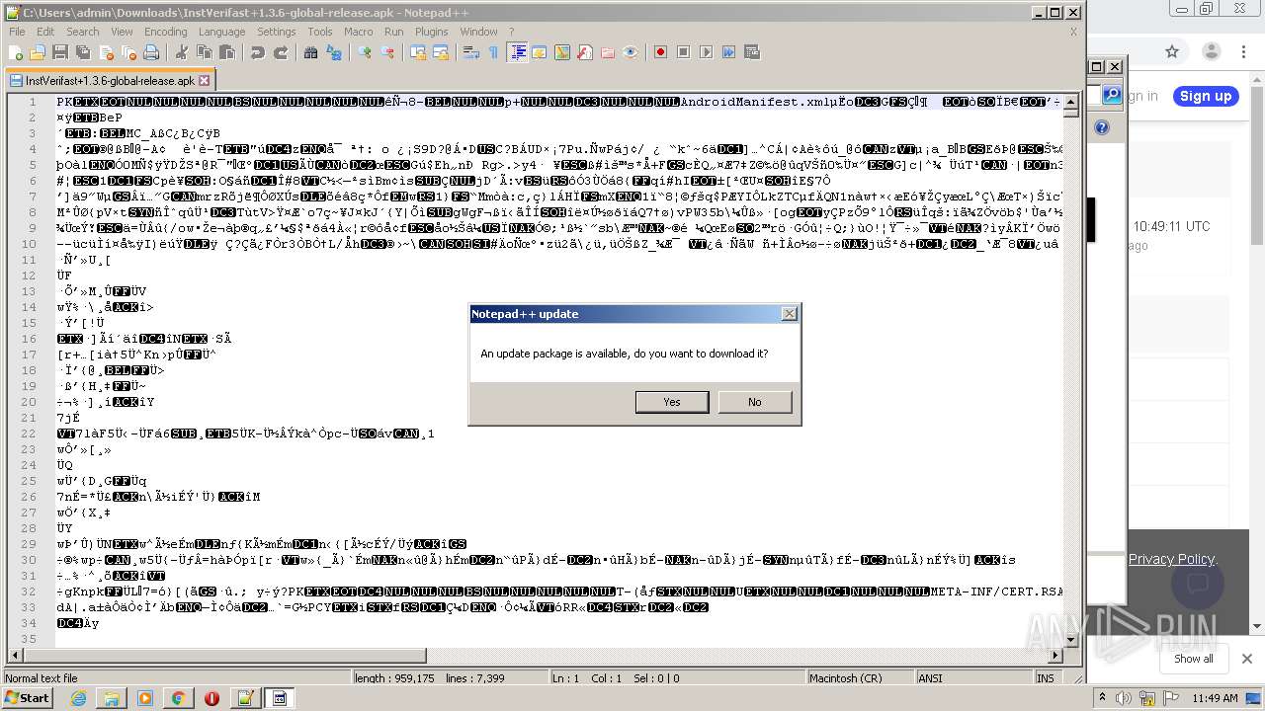Click the vertical scrollbar down arrow
Viewport: 1265px width, 711px height.
(x=1071, y=639)
